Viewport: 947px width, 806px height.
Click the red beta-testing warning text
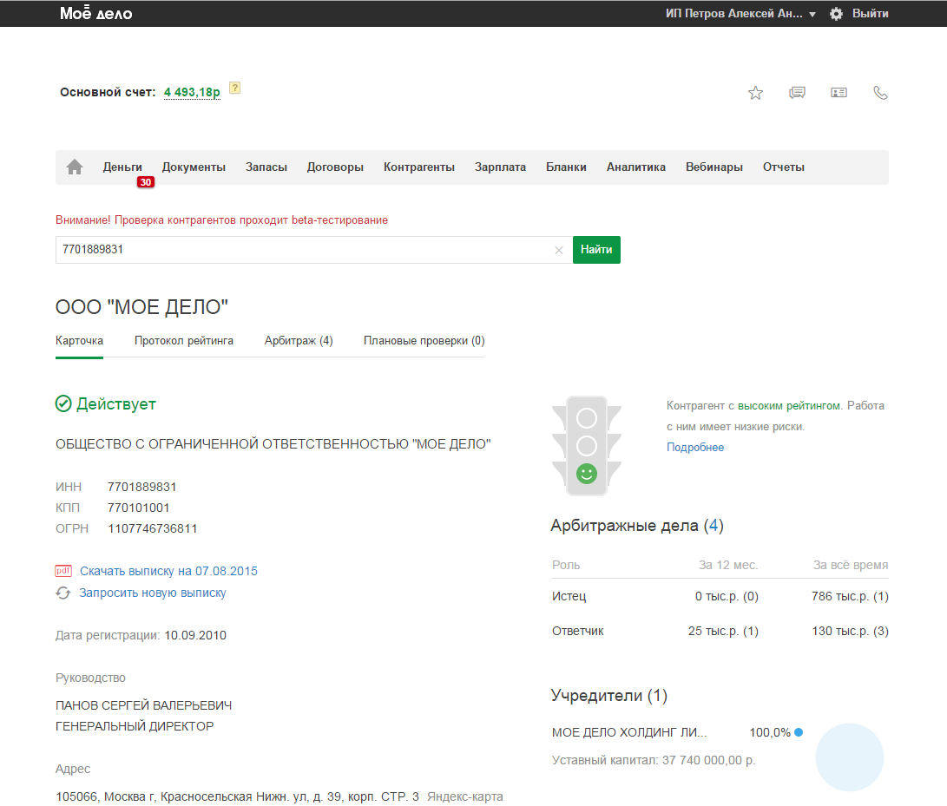click(x=221, y=220)
